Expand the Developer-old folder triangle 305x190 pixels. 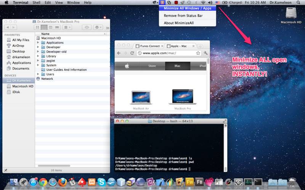click(38, 52)
